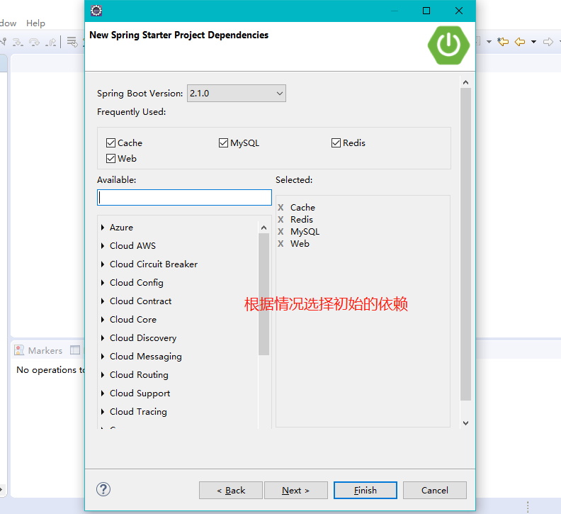Image resolution: width=561 pixels, height=514 pixels.
Task: Remove Web using its X icon
Action: tap(280, 244)
